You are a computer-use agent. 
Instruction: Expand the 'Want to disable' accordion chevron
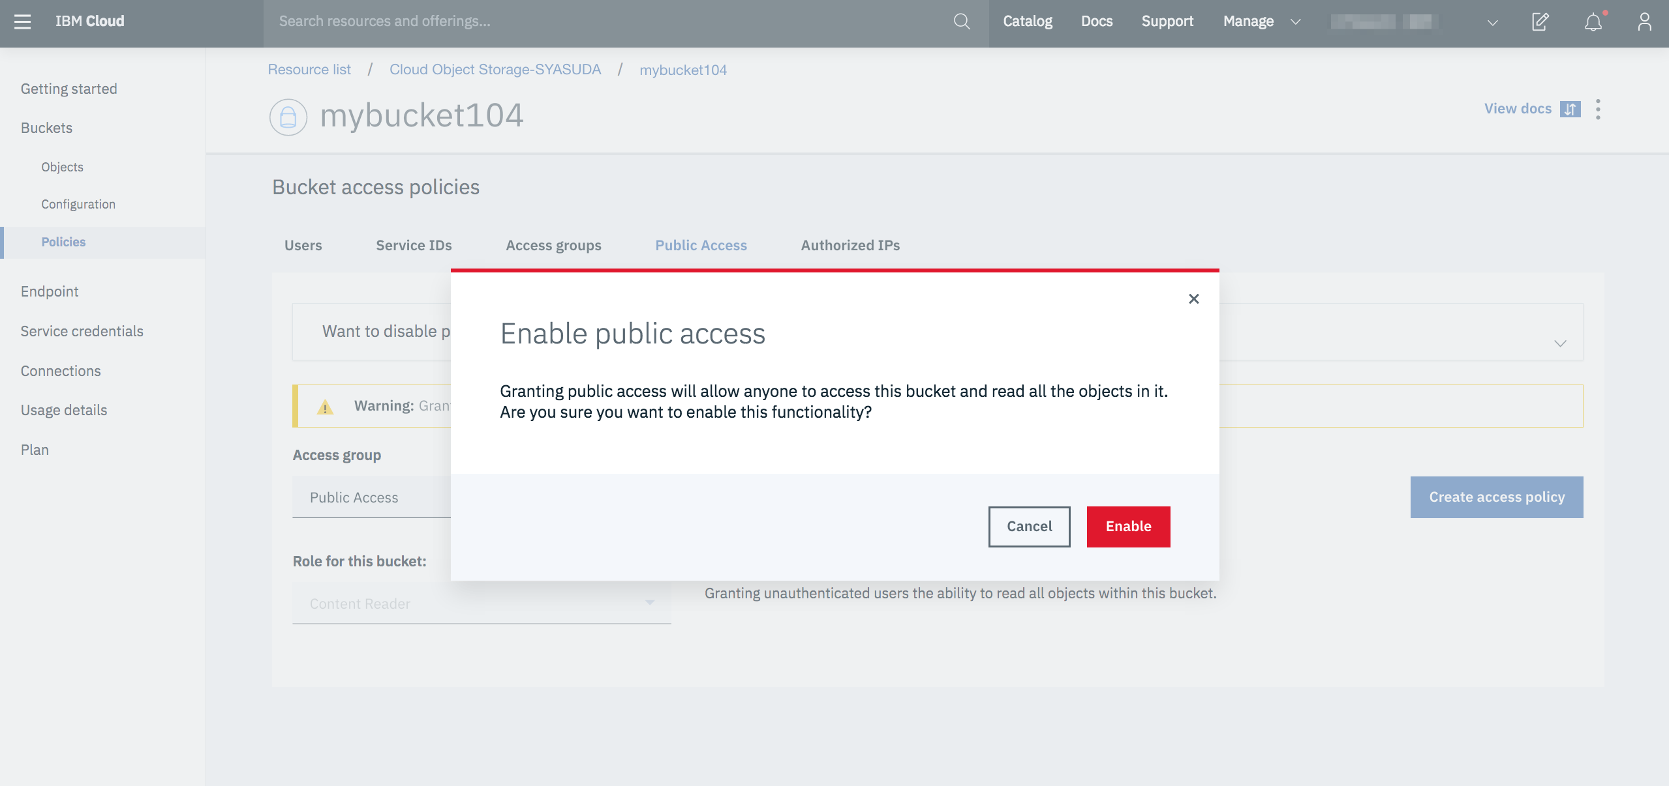point(1560,343)
